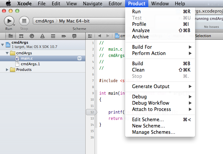The image size is (223, 154).
Task: Choose Manage Schemes… menu item
Action: coord(160,132)
